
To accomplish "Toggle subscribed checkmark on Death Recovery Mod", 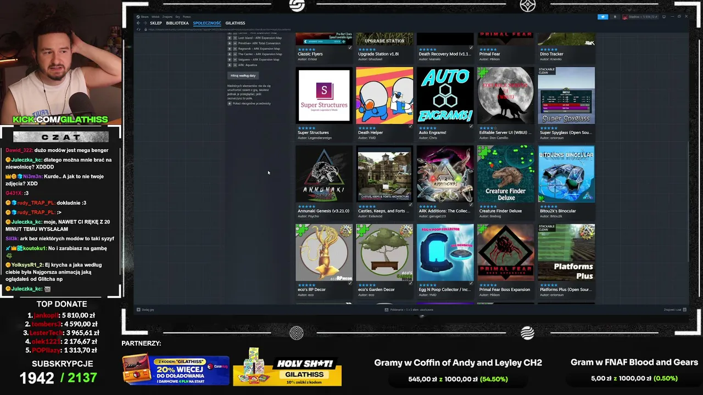I will [471, 48].
